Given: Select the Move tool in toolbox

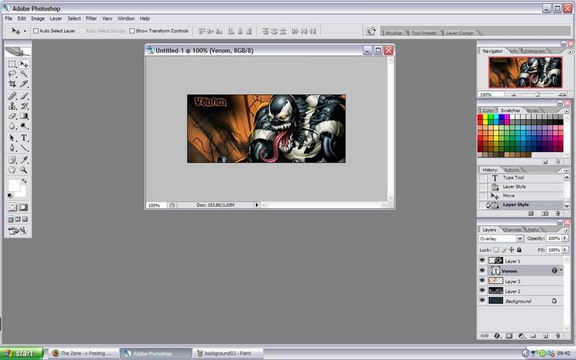Looking at the screenshot, I should click(x=24, y=64).
